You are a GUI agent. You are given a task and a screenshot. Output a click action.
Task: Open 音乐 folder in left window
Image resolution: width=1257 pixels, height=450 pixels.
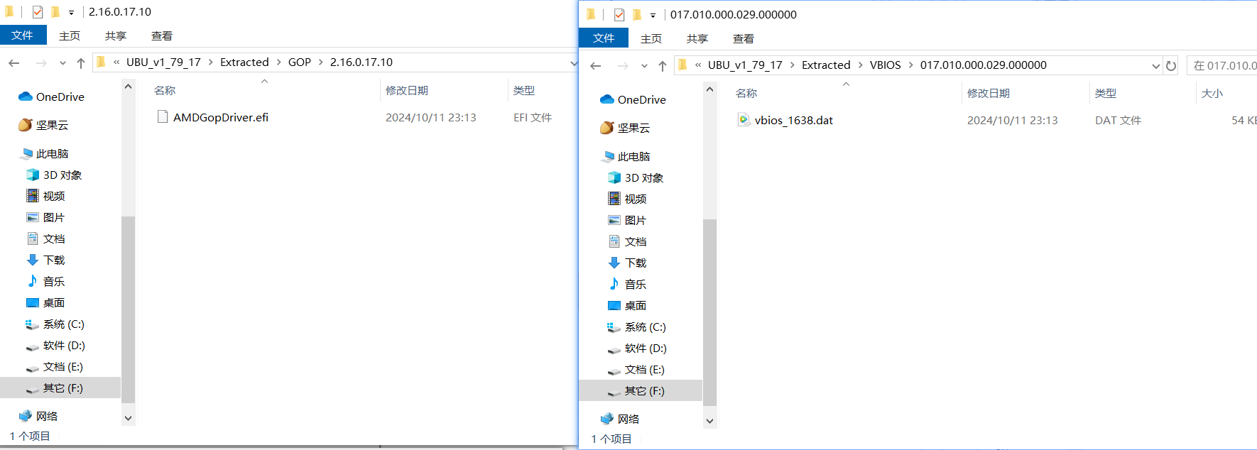point(53,281)
